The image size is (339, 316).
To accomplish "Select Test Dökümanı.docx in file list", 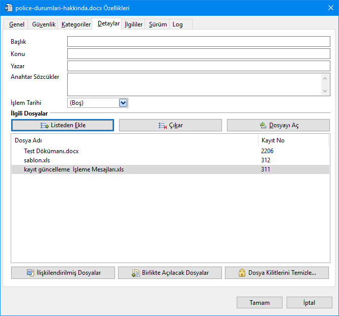I will point(51,151).
